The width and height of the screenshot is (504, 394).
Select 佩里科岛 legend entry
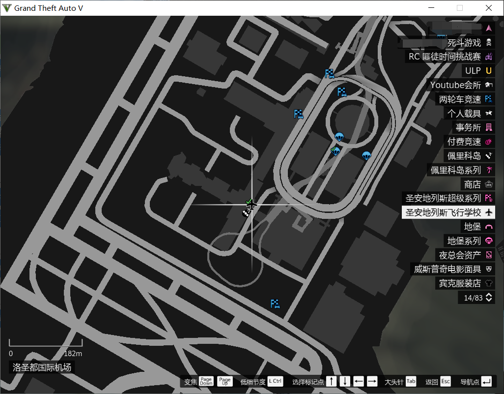(469, 156)
